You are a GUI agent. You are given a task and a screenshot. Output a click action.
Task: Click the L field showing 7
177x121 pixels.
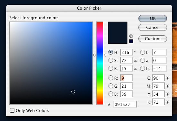160,52
